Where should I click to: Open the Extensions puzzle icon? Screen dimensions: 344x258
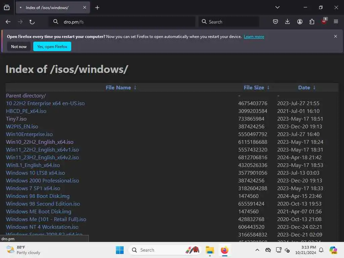(312, 21)
